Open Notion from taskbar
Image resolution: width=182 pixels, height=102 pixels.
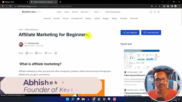[104, 99]
